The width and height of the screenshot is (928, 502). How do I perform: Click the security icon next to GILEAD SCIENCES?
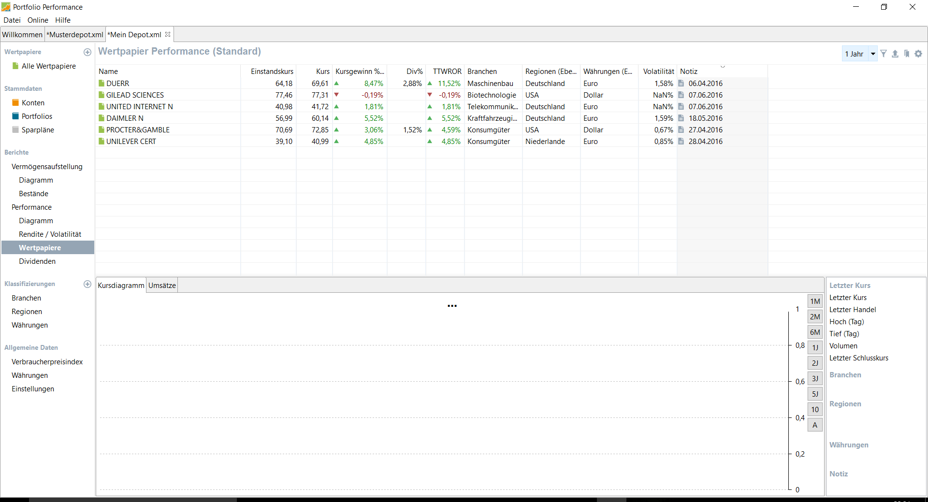click(101, 95)
